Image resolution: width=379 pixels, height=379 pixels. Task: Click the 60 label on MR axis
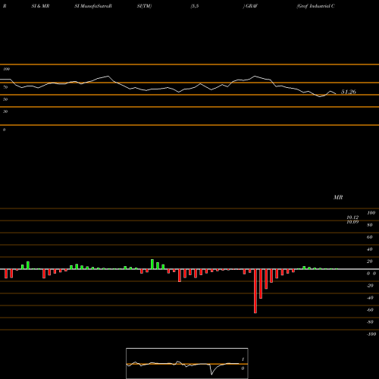click(370, 237)
